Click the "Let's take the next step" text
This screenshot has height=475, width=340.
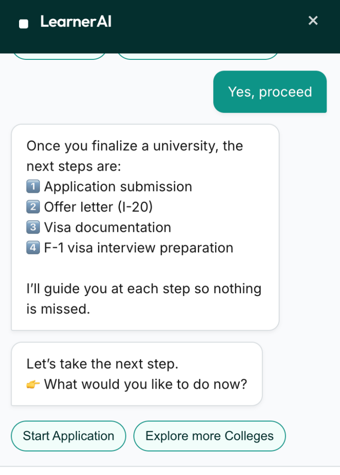point(102,364)
